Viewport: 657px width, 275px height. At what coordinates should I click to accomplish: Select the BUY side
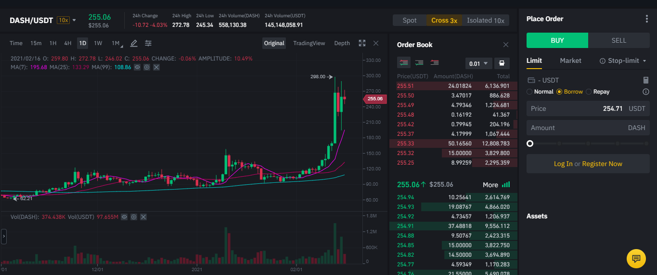coord(557,40)
